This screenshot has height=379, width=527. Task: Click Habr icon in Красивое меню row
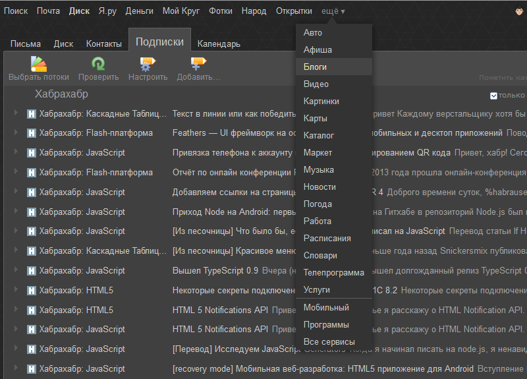[x=31, y=251]
